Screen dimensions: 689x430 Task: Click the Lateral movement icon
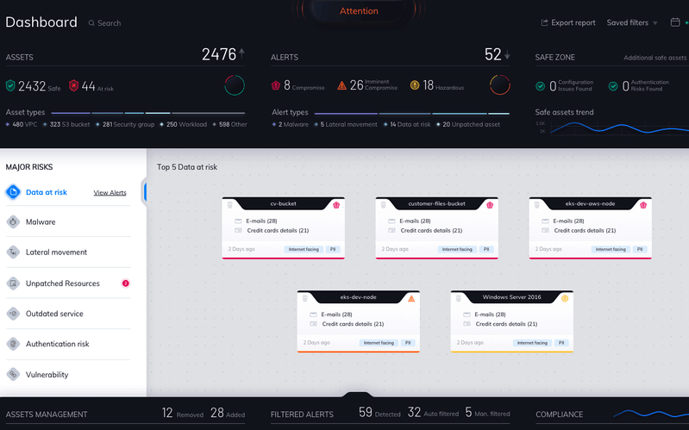pos(13,252)
